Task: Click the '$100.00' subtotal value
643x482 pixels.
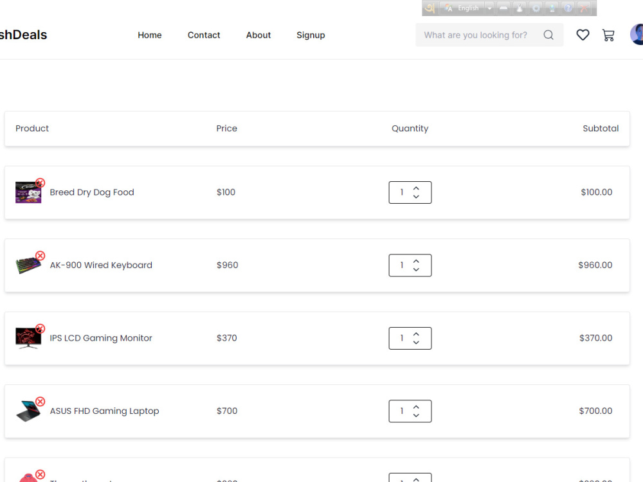Action: (597, 192)
